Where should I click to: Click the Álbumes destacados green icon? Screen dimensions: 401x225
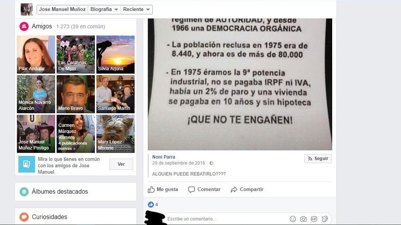coord(24,191)
